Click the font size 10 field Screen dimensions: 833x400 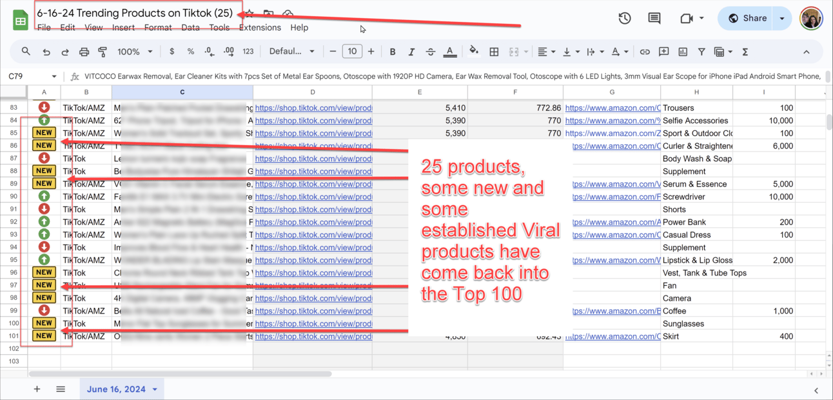(351, 52)
